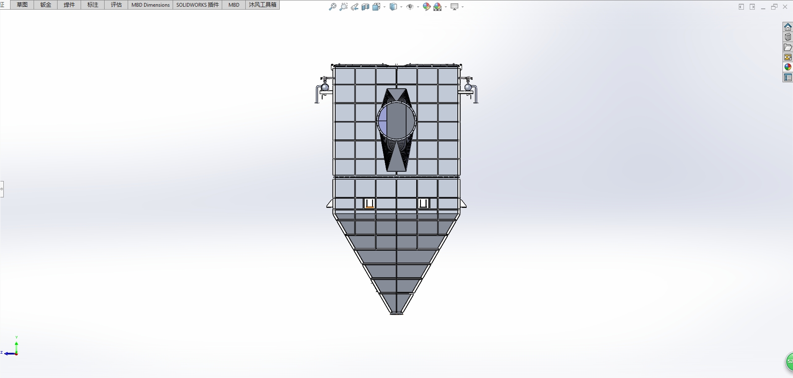793x378 pixels.
Task: Click the right-pointing panel arrow button
Action: pos(752,7)
